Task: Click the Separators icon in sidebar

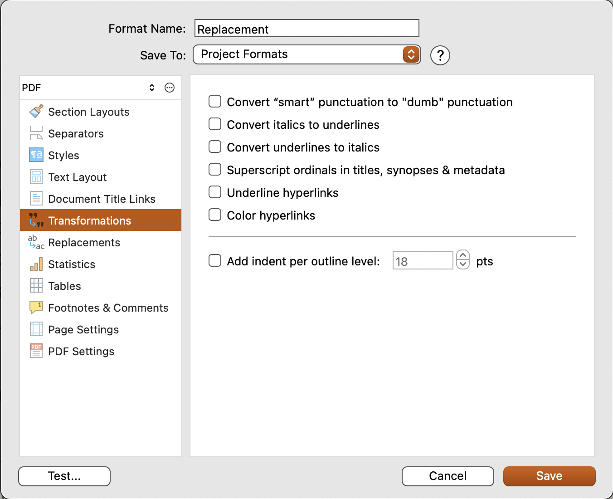Action: tap(36, 133)
